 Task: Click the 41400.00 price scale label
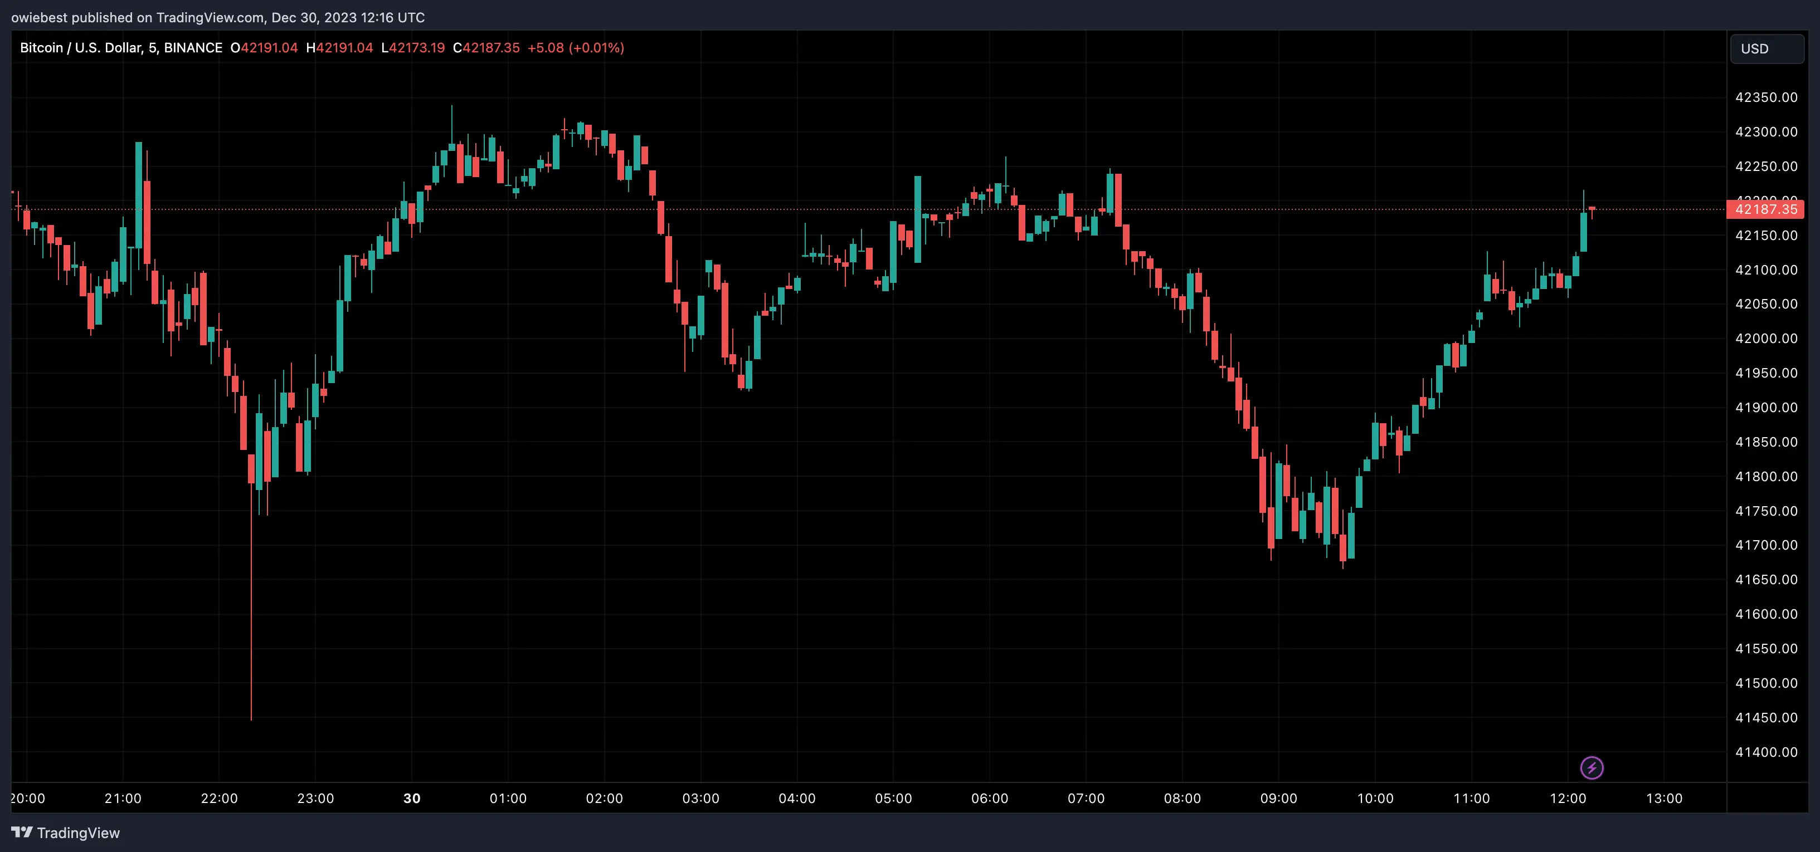1765,752
